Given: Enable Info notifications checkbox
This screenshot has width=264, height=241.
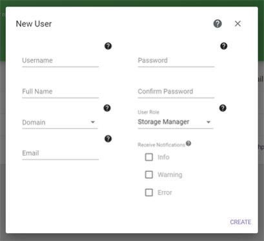Looking at the screenshot, I should tap(149, 157).
